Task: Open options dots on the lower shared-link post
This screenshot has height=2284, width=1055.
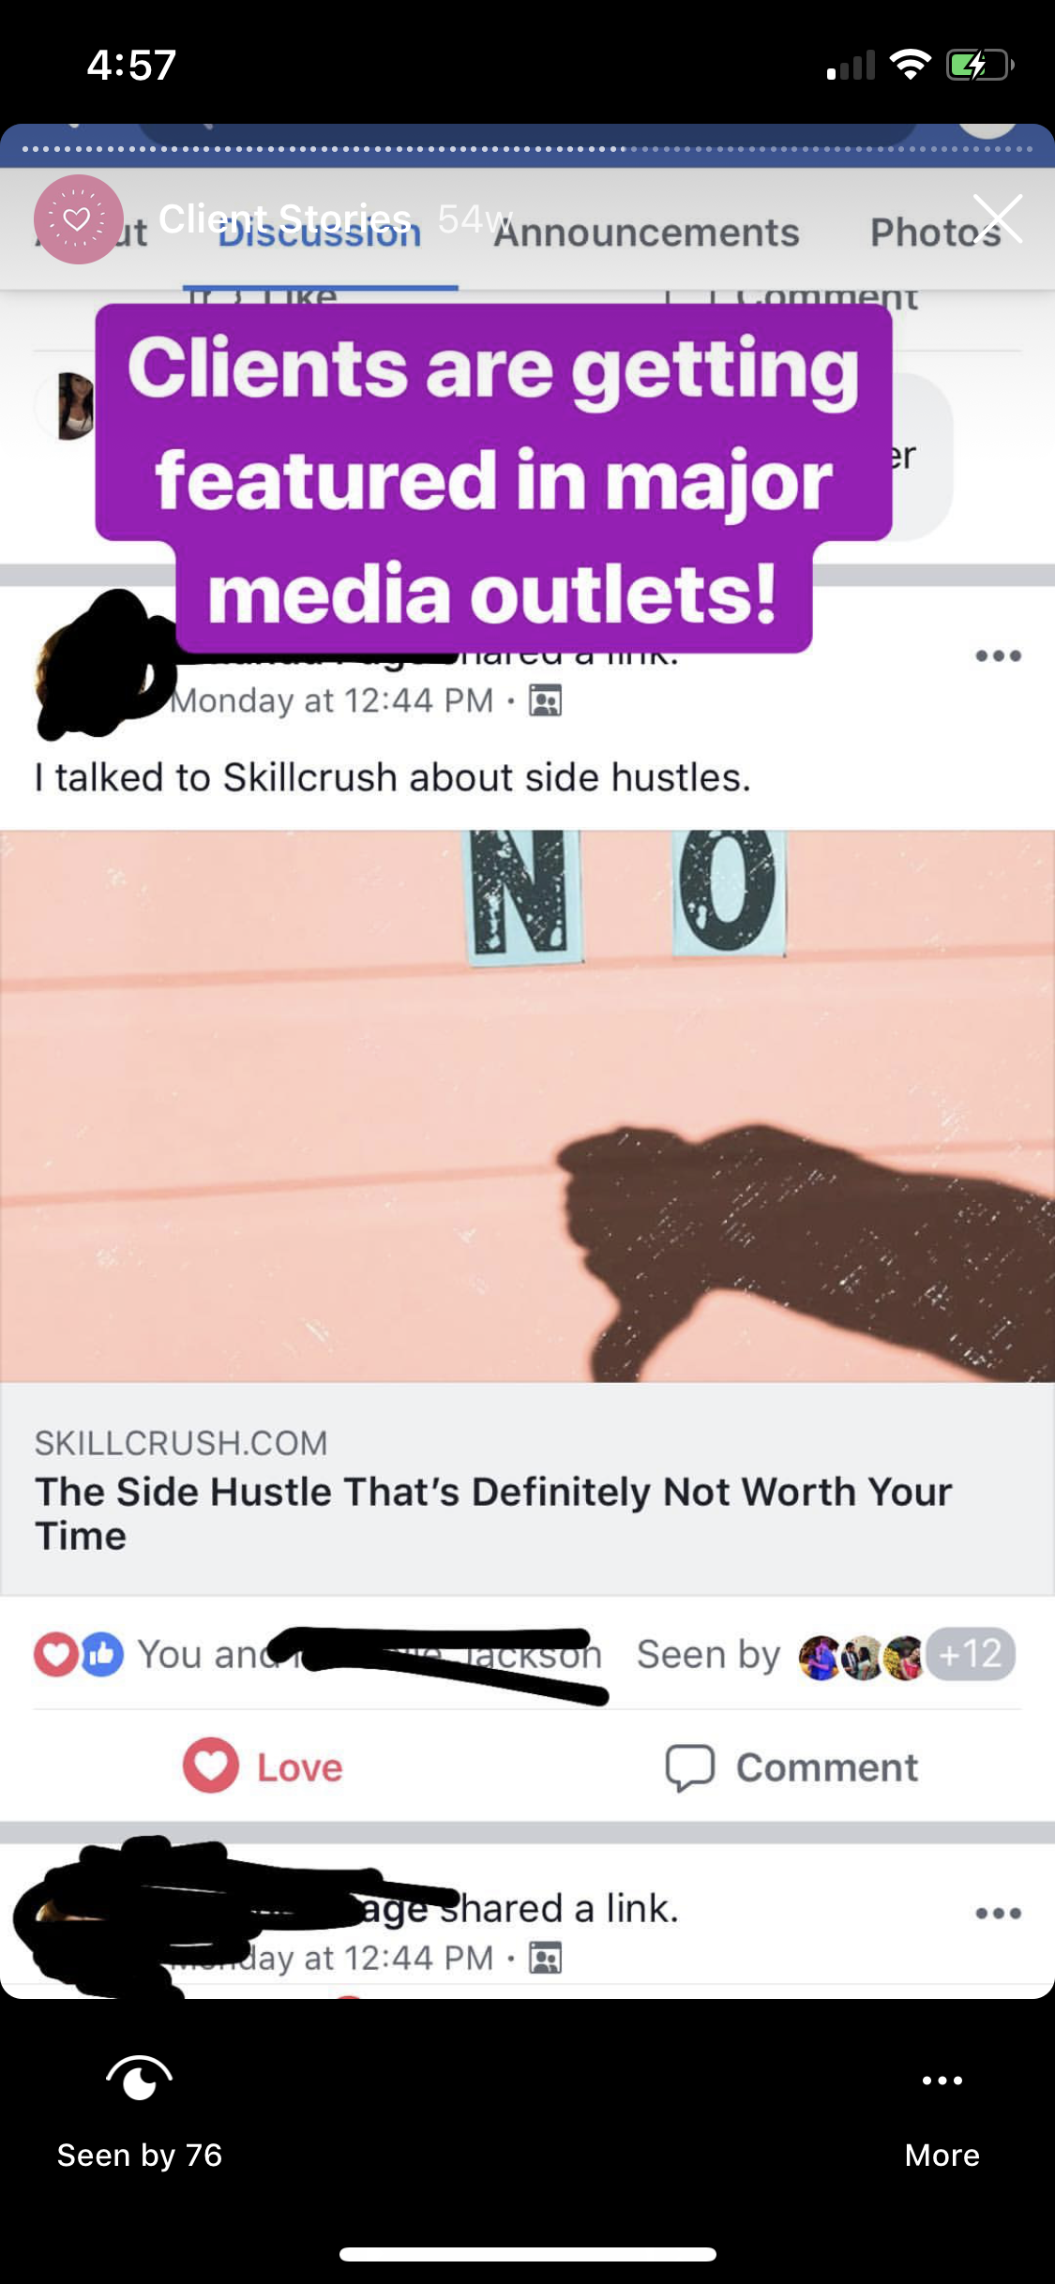Action: coord(998,1913)
